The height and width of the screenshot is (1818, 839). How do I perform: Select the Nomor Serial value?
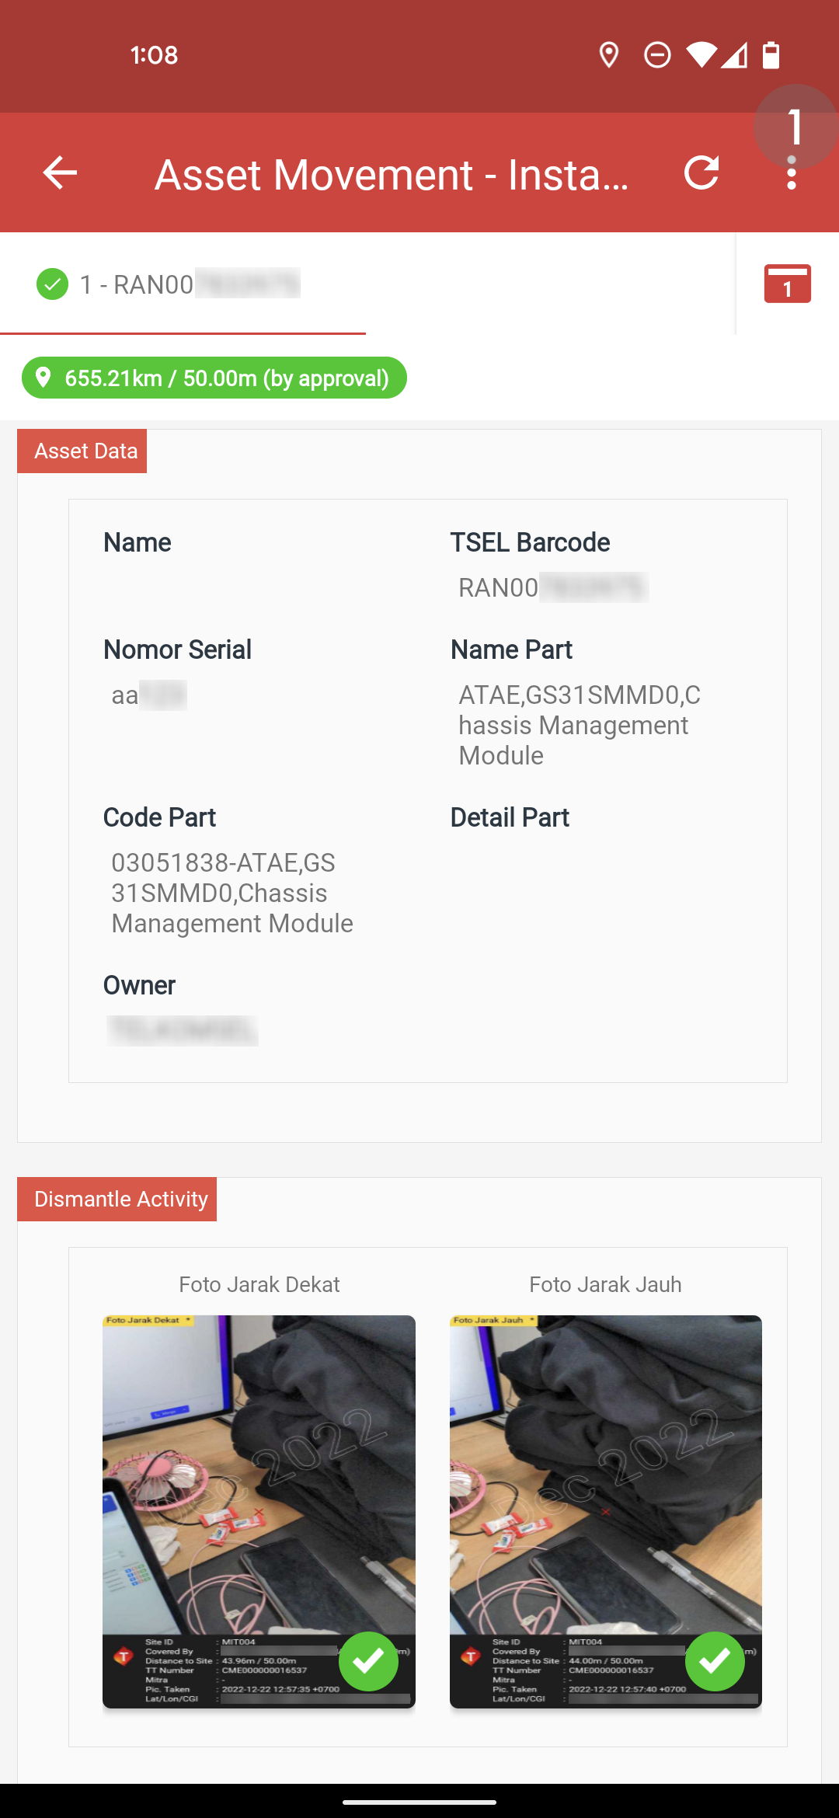point(148,695)
